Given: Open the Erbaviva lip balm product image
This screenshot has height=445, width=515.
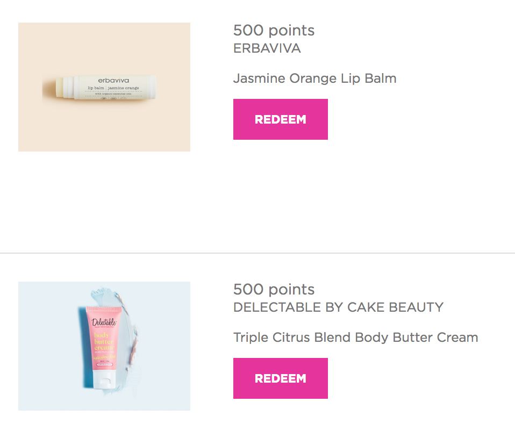Looking at the screenshot, I should [x=104, y=87].
